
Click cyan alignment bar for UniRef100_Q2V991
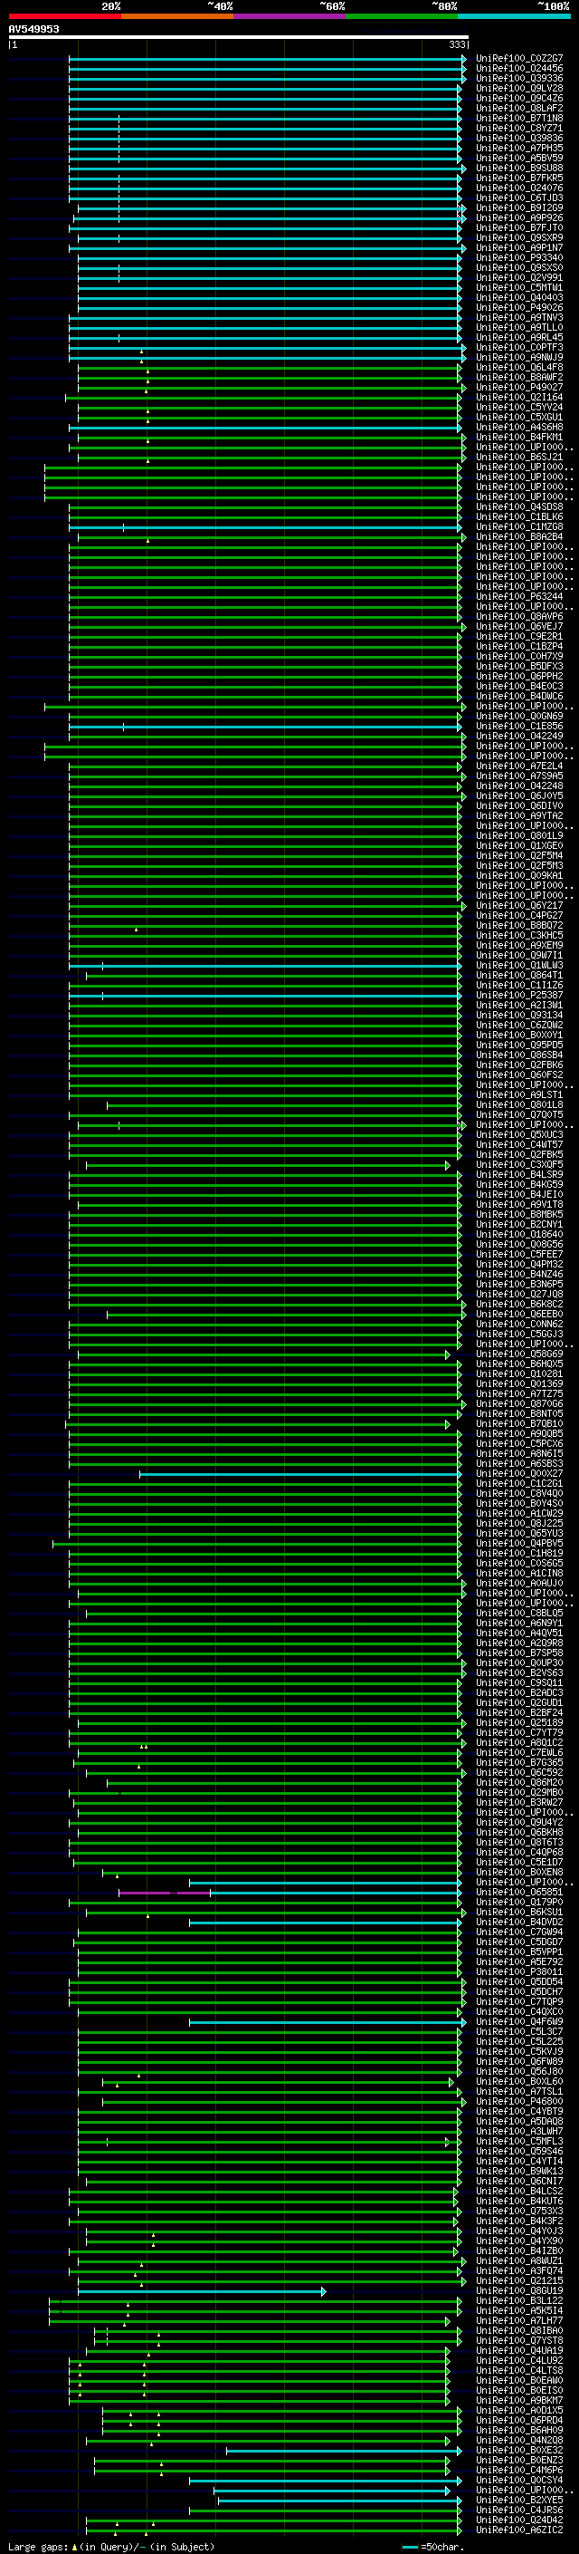(270, 277)
